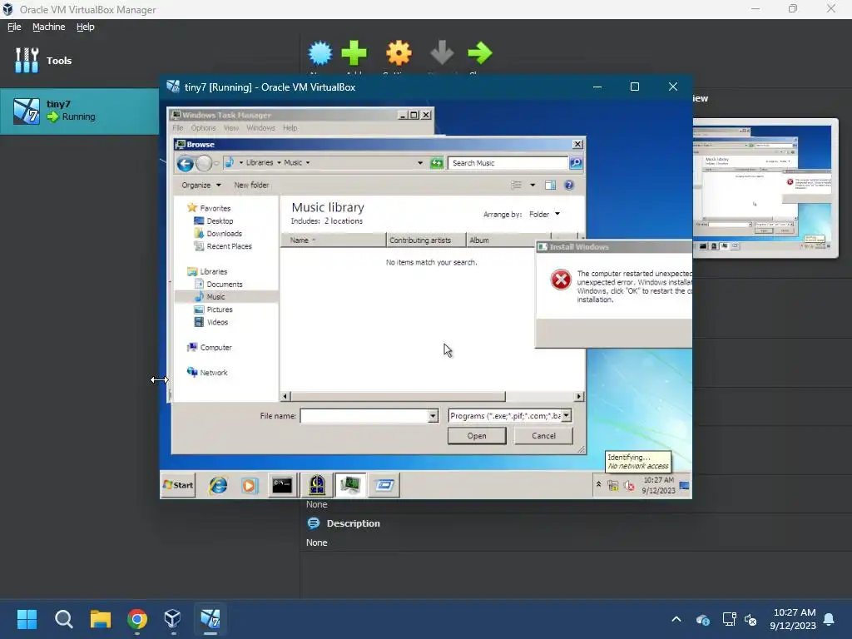852x639 pixels.
Task: Click the Forward arrow in Browse dialog
Action: coord(204,163)
